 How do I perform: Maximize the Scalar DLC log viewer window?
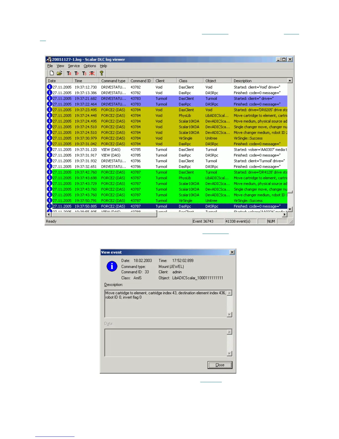point(284,59)
